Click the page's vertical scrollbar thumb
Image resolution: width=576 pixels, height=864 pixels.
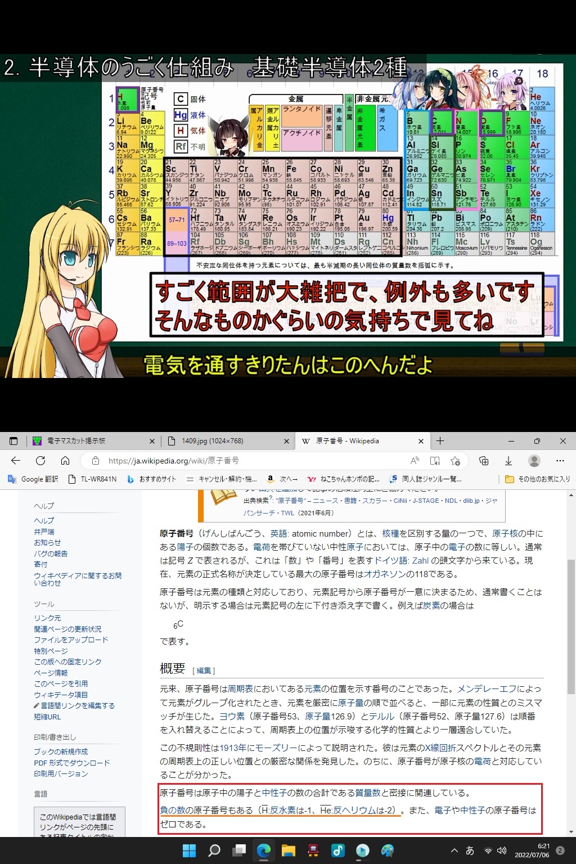(571, 626)
